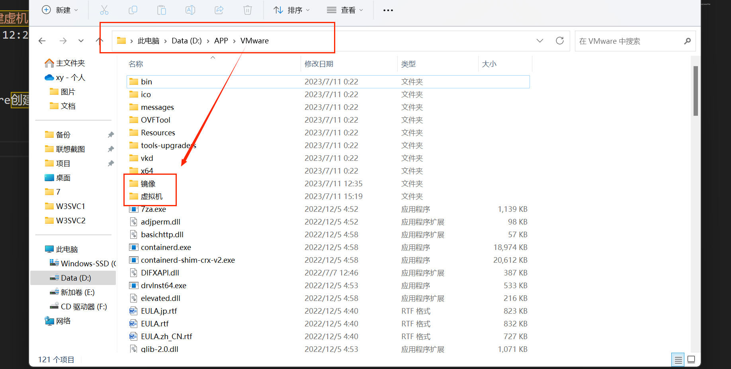Select the OVFTool folder
This screenshot has height=369, width=731.
[x=150, y=120]
